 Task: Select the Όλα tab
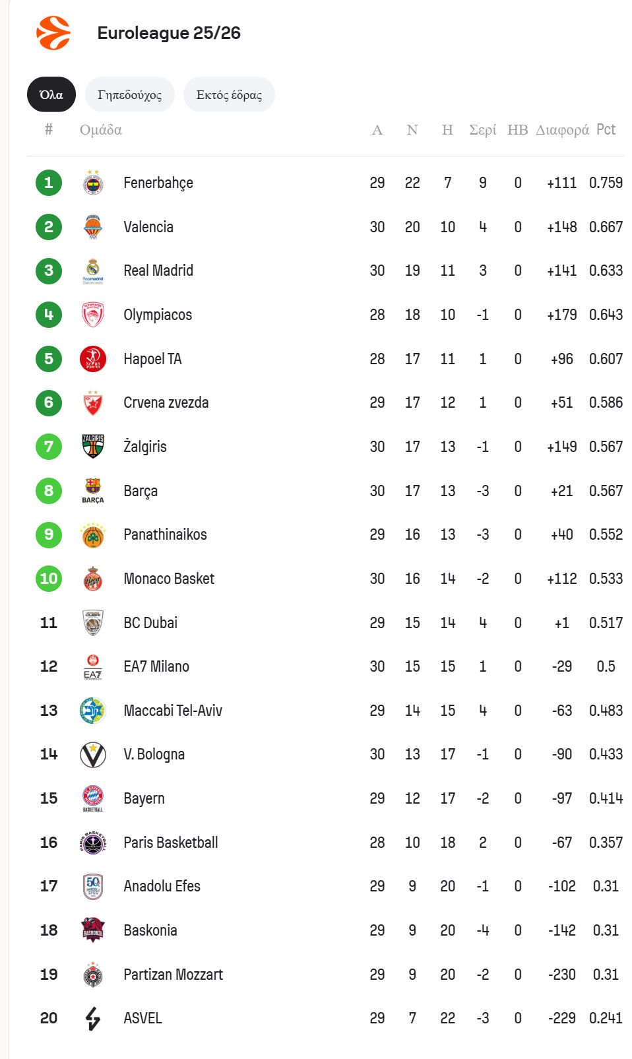(x=51, y=95)
